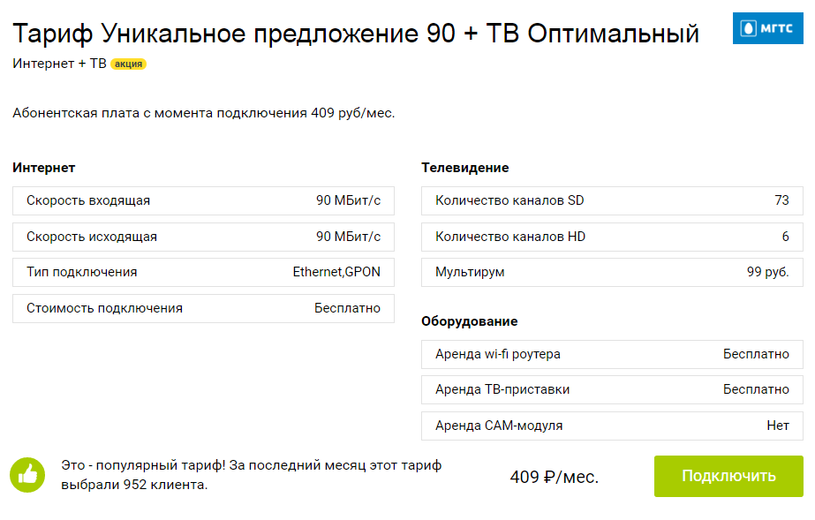The image size is (815, 520).
Task: Click the 409 ₽/мес. price label
Action: pyautogui.click(x=554, y=477)
